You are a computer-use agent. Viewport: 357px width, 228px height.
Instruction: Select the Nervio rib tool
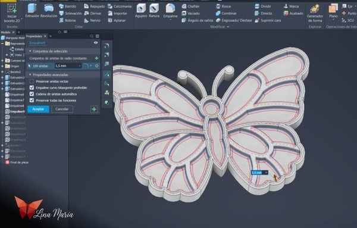pos(92,20)
